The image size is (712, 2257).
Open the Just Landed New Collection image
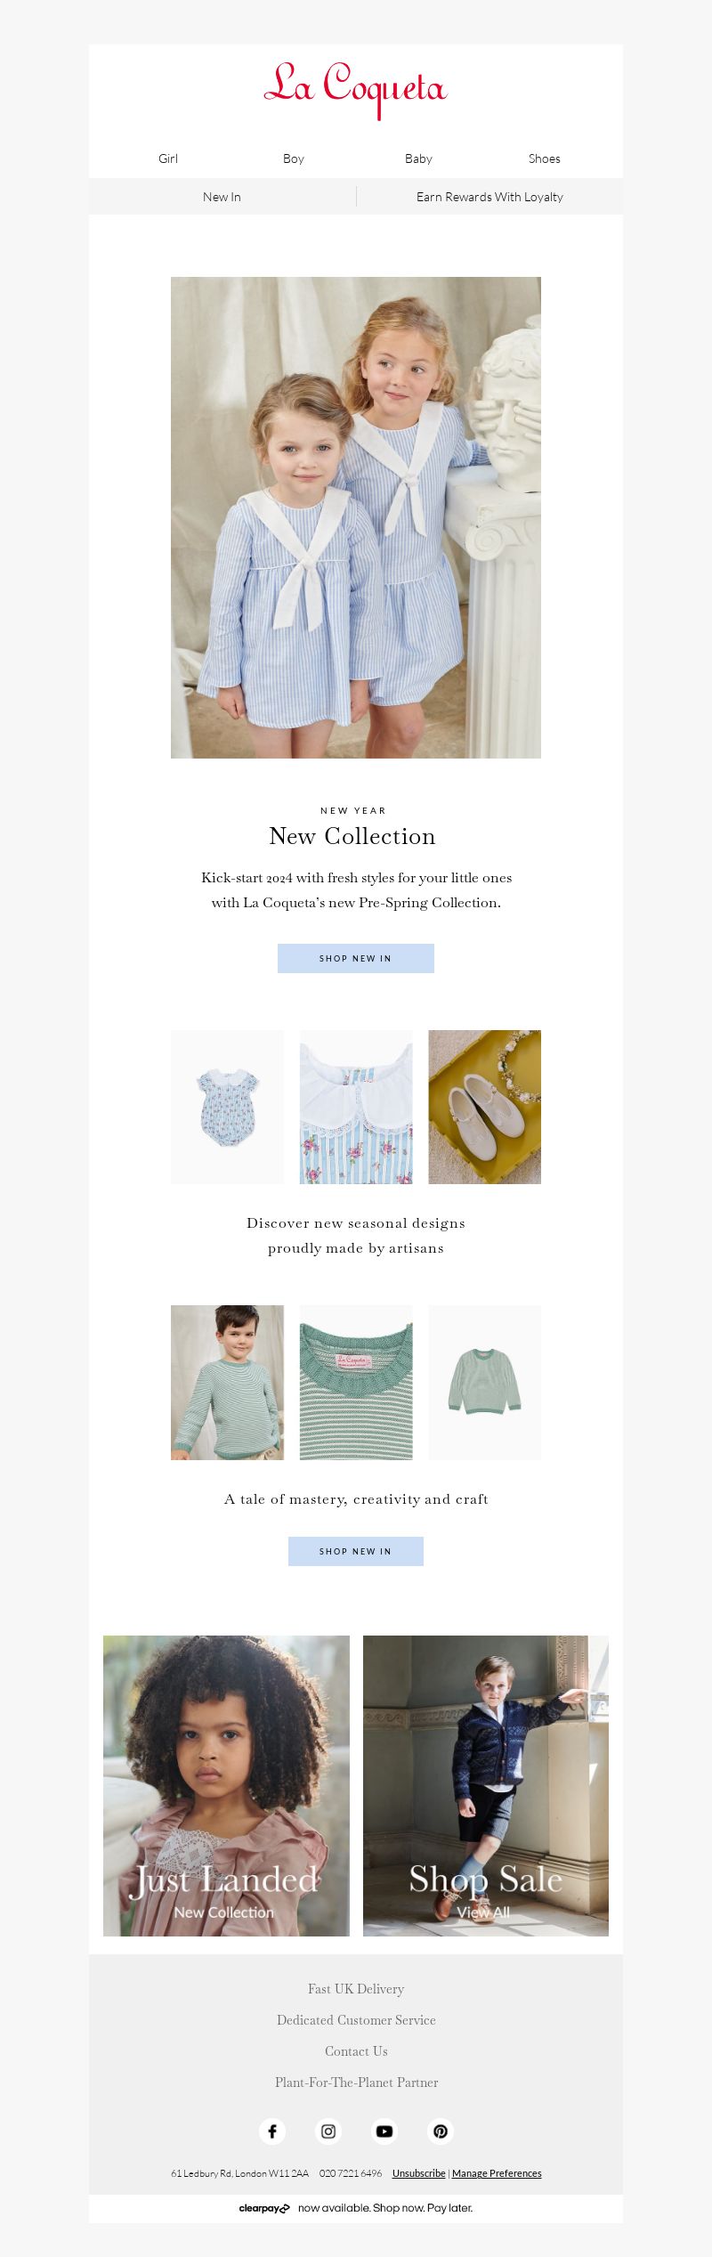click(226, 1785)
